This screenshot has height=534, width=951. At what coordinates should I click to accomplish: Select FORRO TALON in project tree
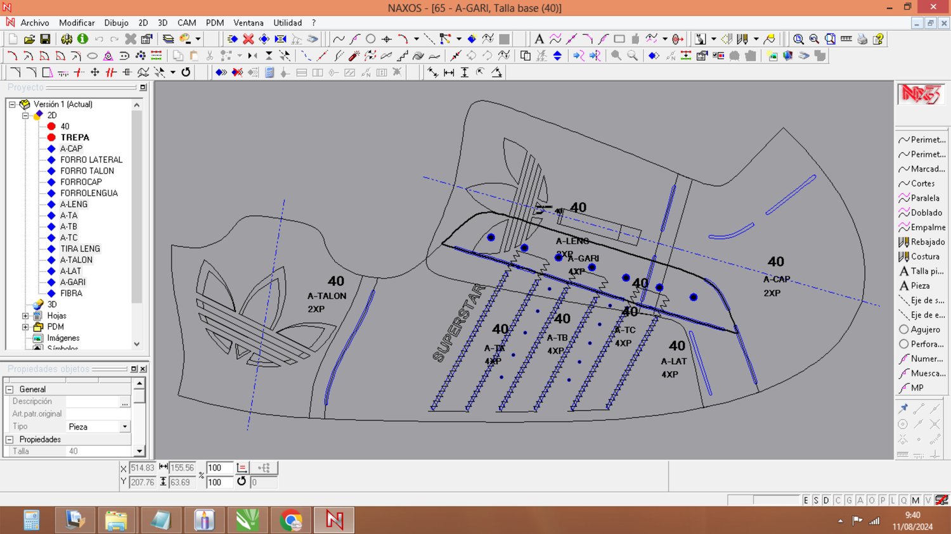click(x=87, y=171)
